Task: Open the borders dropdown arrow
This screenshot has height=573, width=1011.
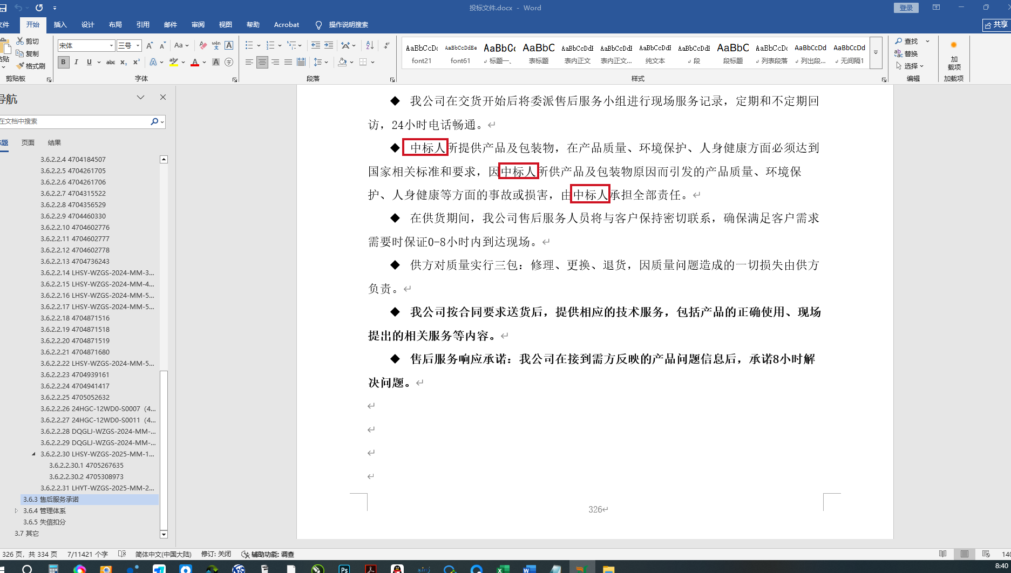Action: click(373, 62)
